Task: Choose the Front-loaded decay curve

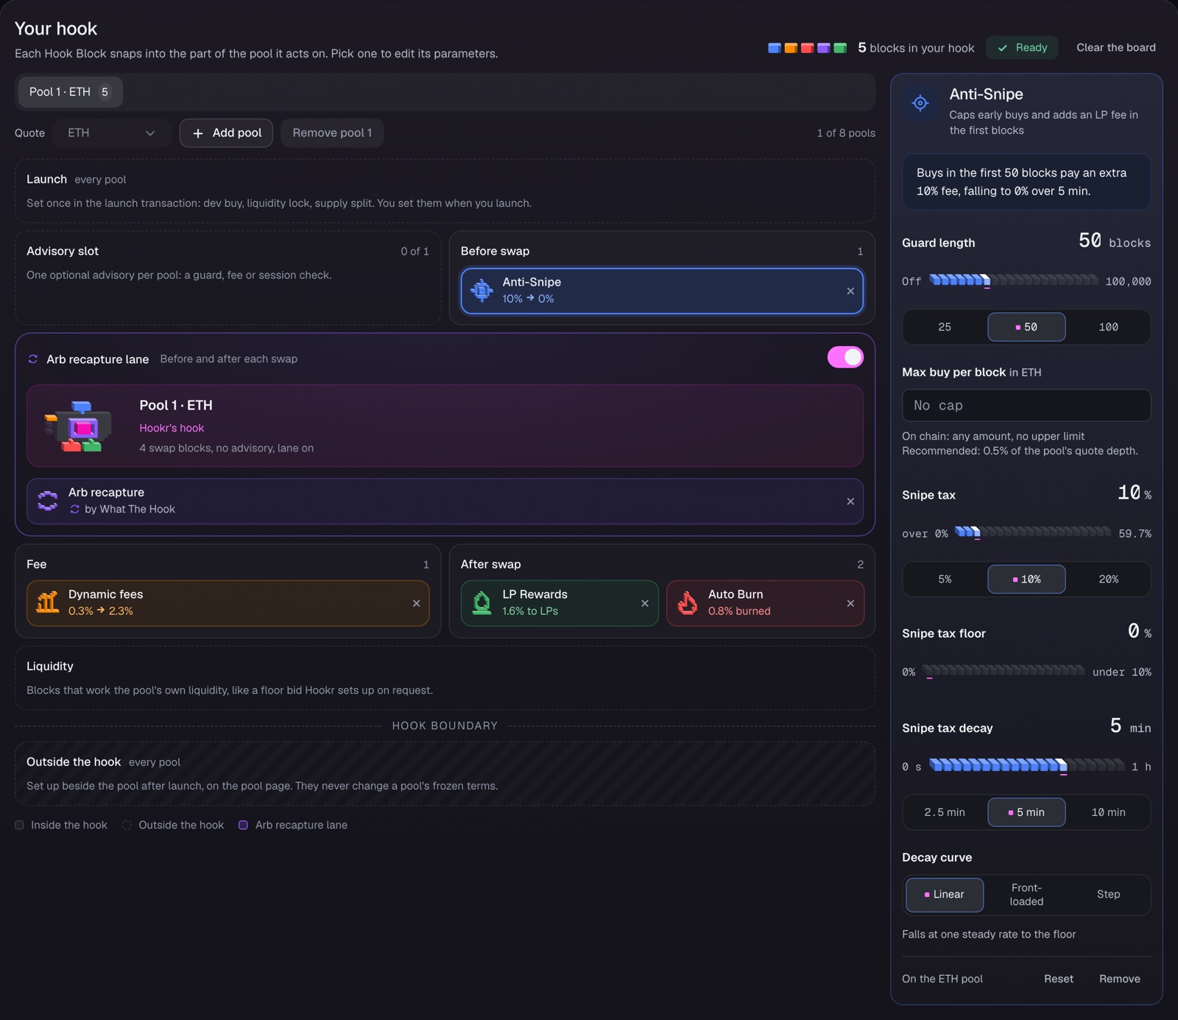Action: pyautogui.click(x=1026, y=895)
